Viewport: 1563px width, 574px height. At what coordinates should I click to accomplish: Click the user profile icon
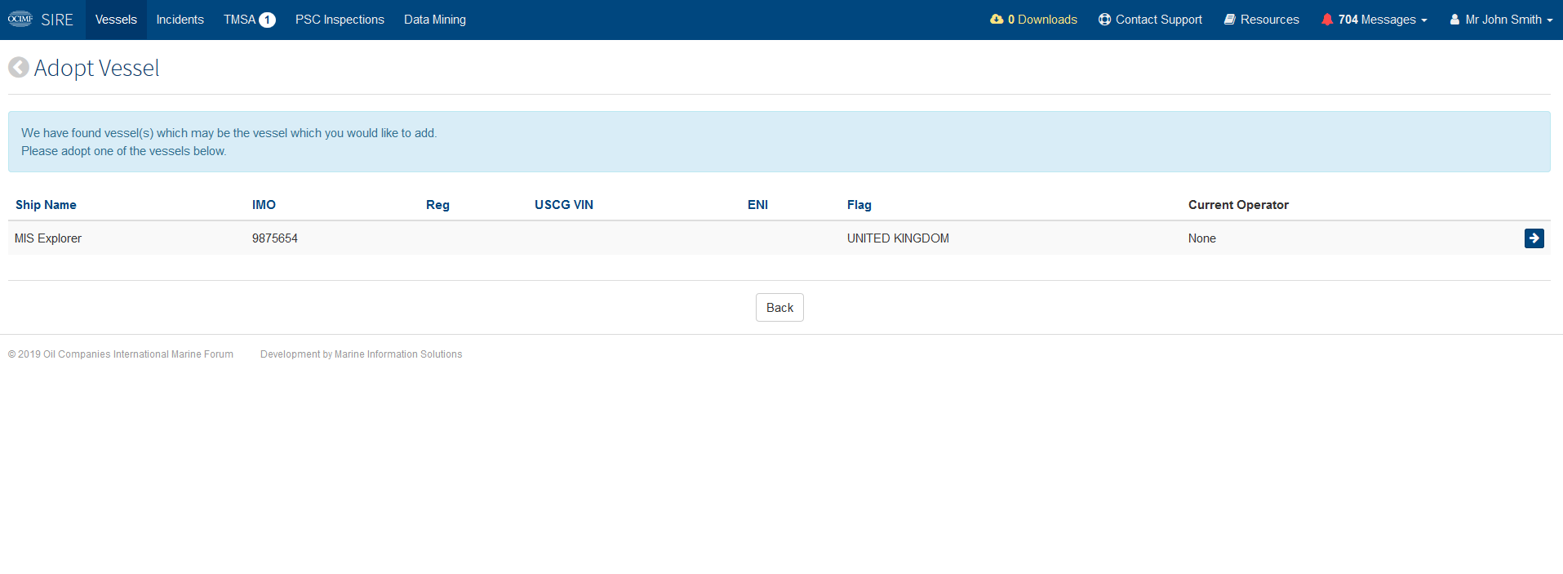pos(1454,19)
